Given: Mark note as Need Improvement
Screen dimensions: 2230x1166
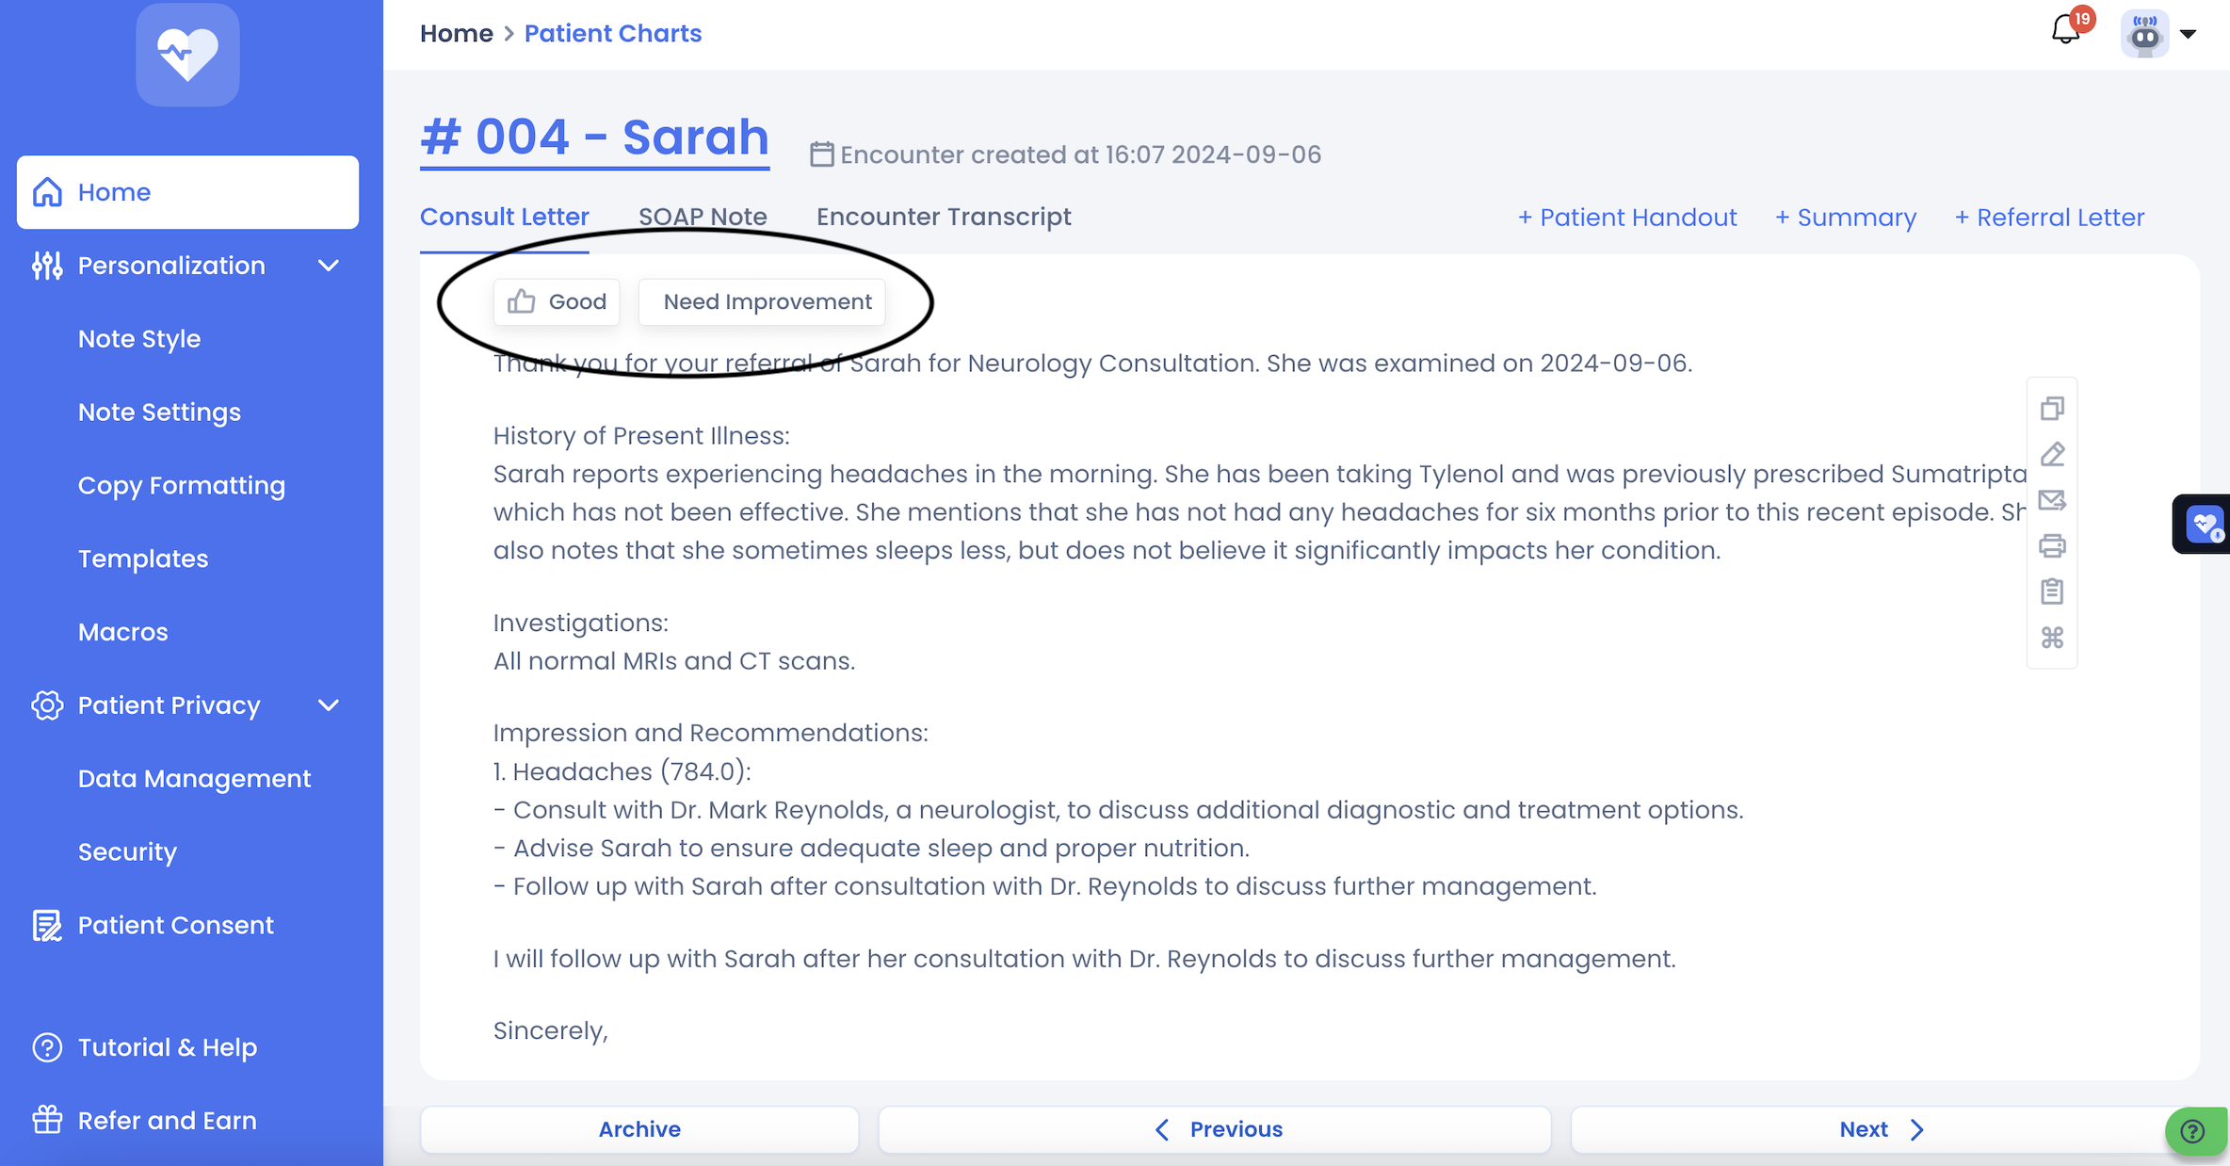Looking at the screenshot, I should coord(762,302).
